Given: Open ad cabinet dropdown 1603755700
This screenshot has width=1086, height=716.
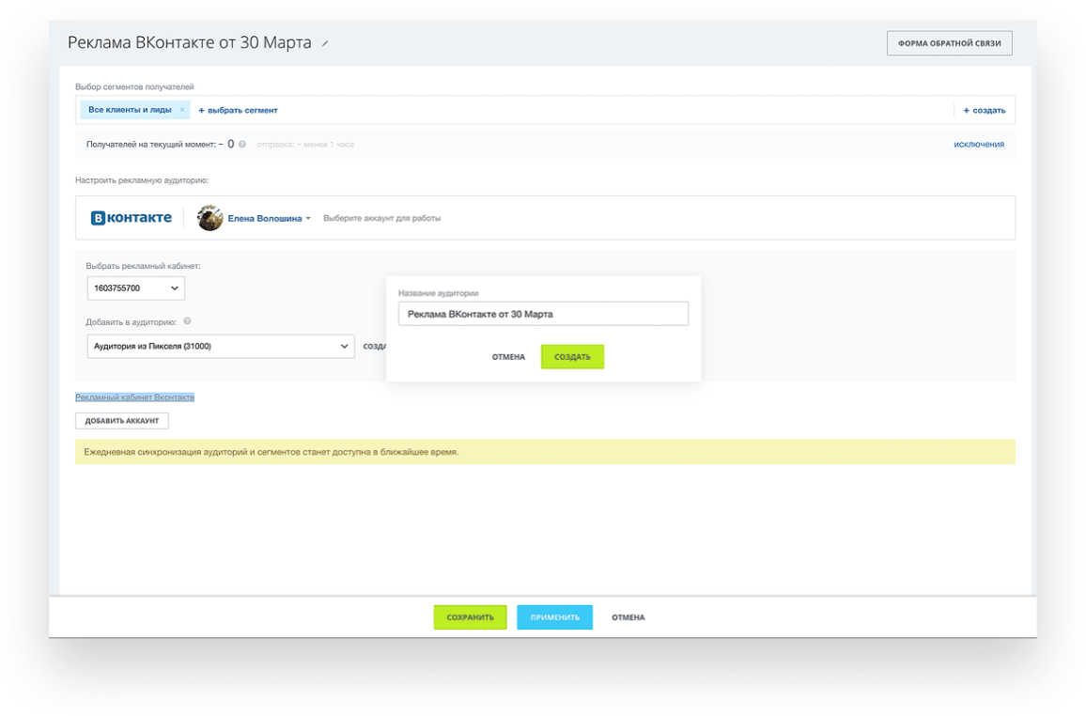Looking at the screenshot, I should 135,288.
